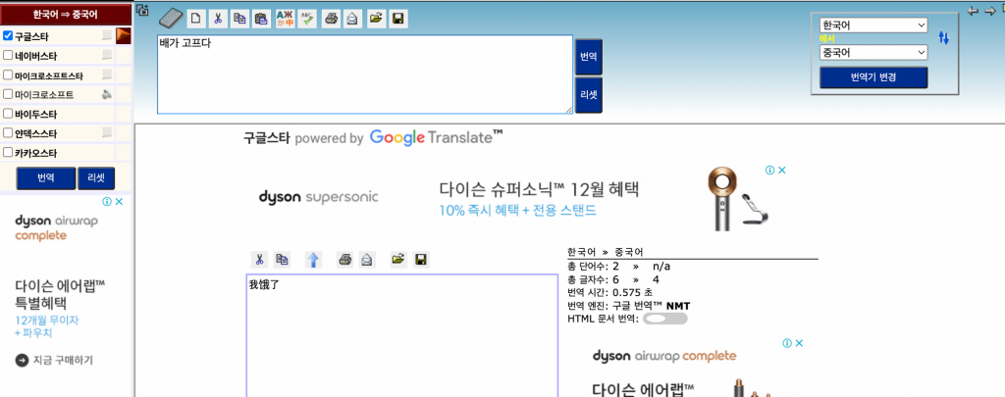The image size is (1005, 397).
Task: Copy the translated text with the result copy icon
Action: pos(282,260)
